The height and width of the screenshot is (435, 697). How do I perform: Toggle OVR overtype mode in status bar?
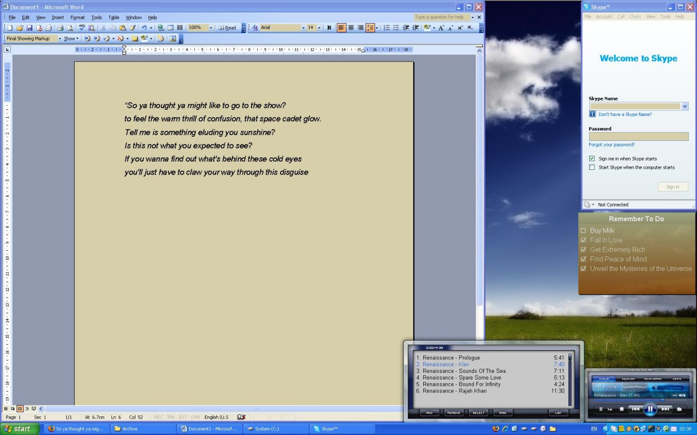[196, 417]
